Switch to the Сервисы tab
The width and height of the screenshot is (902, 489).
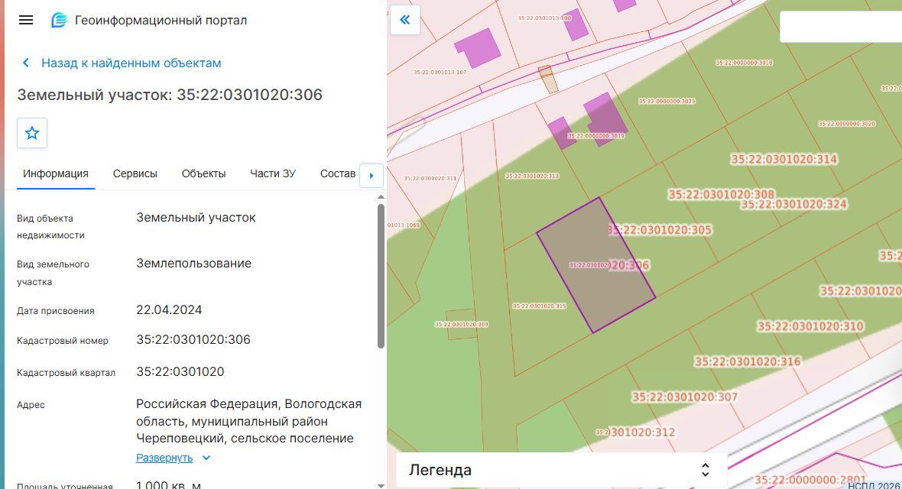[x=135, y=173]
